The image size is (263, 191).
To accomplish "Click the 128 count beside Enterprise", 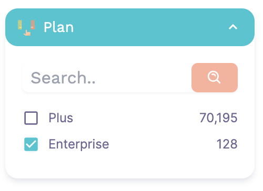I will [227, 144].
